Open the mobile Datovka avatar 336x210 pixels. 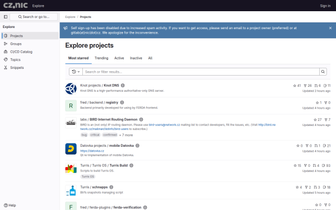(71, 149)
